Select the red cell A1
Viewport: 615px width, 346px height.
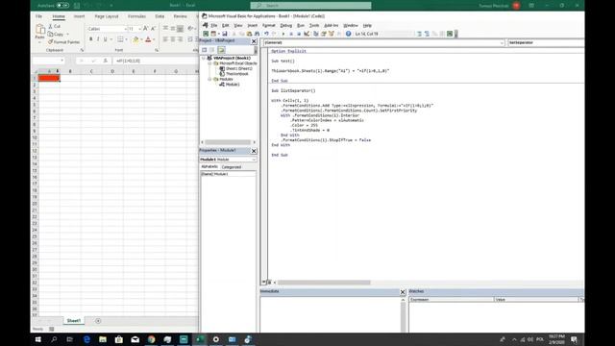pos(49,78)
